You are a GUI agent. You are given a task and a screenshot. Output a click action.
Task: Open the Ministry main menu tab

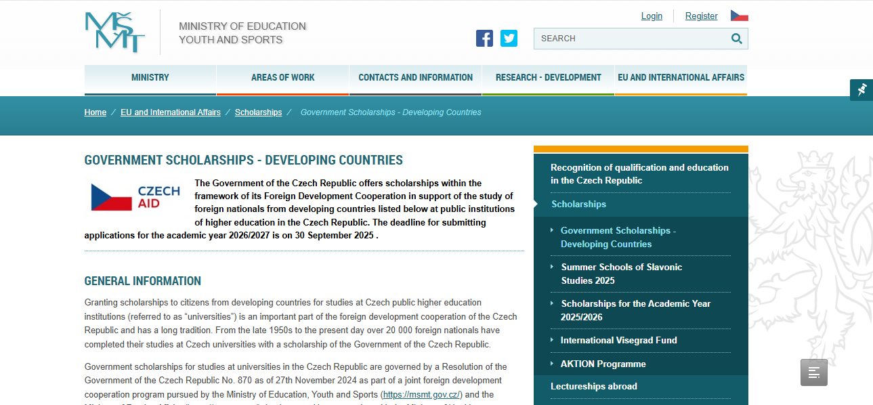150,78
